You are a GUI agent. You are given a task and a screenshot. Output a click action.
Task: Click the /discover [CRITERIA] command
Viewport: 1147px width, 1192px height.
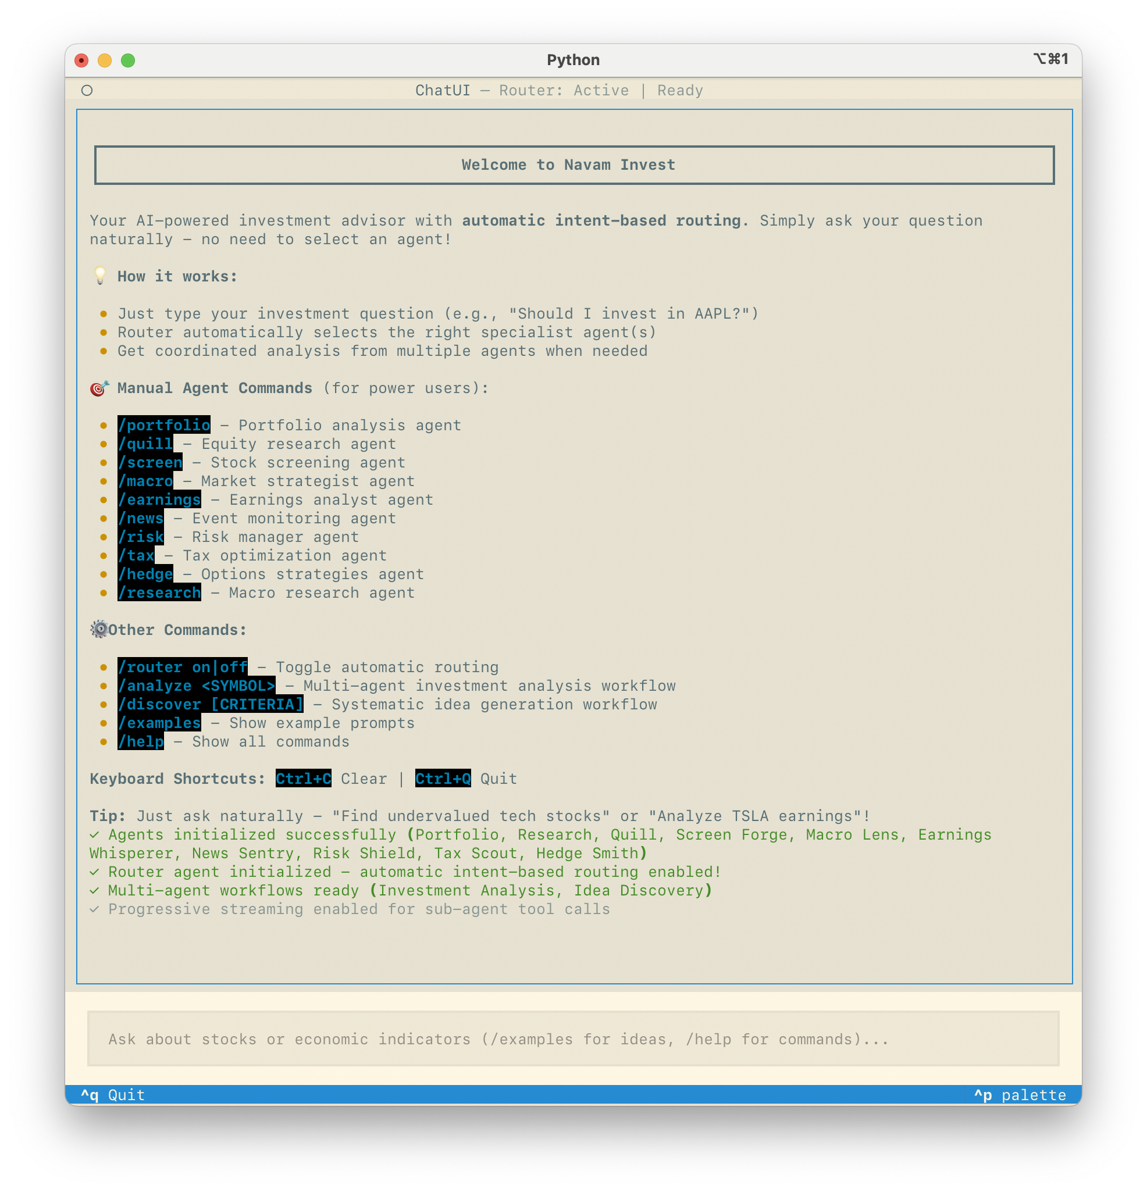[211, 704]
